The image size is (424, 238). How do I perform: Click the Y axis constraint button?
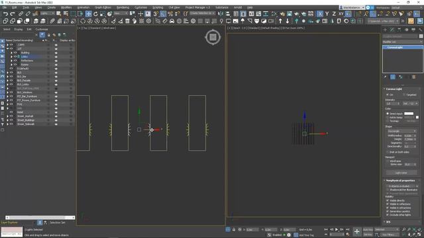[x=327, y=14]
